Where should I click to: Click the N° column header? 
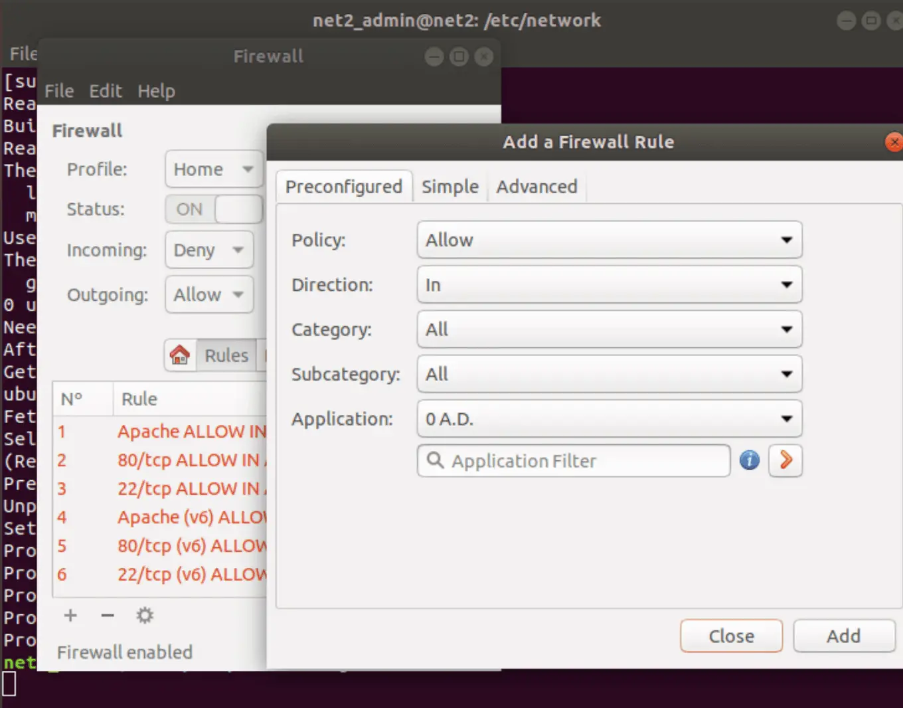click(82, 399)
